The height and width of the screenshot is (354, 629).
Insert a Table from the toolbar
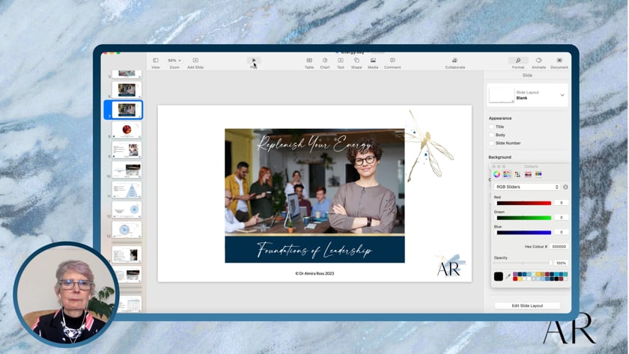[309, 60]
